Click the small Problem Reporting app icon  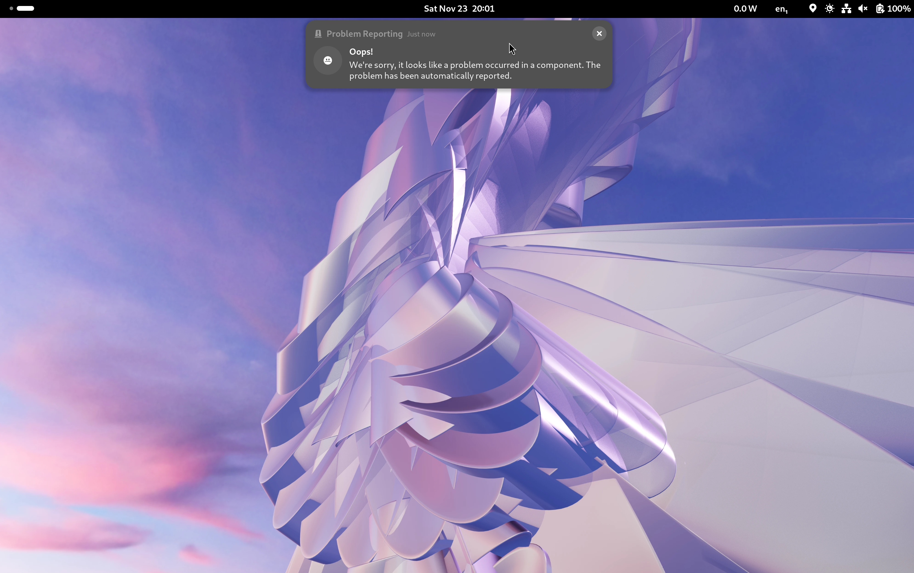[x=318, y=34]
